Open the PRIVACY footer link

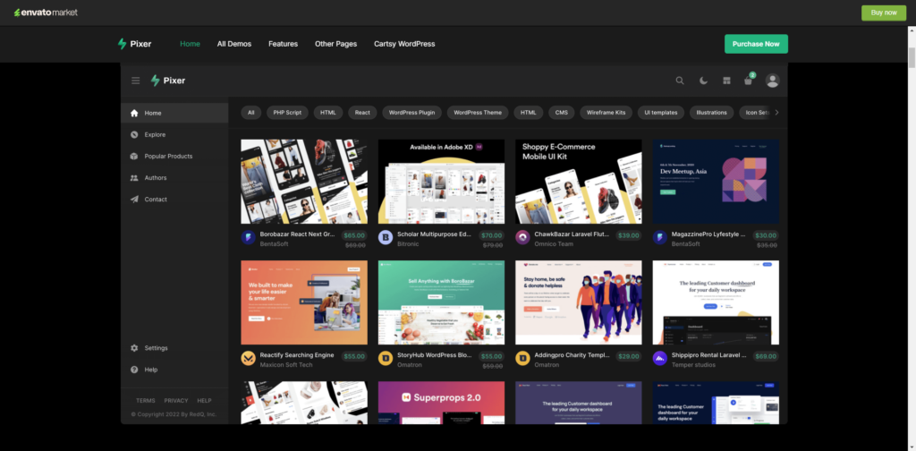[x=176, y=401]
